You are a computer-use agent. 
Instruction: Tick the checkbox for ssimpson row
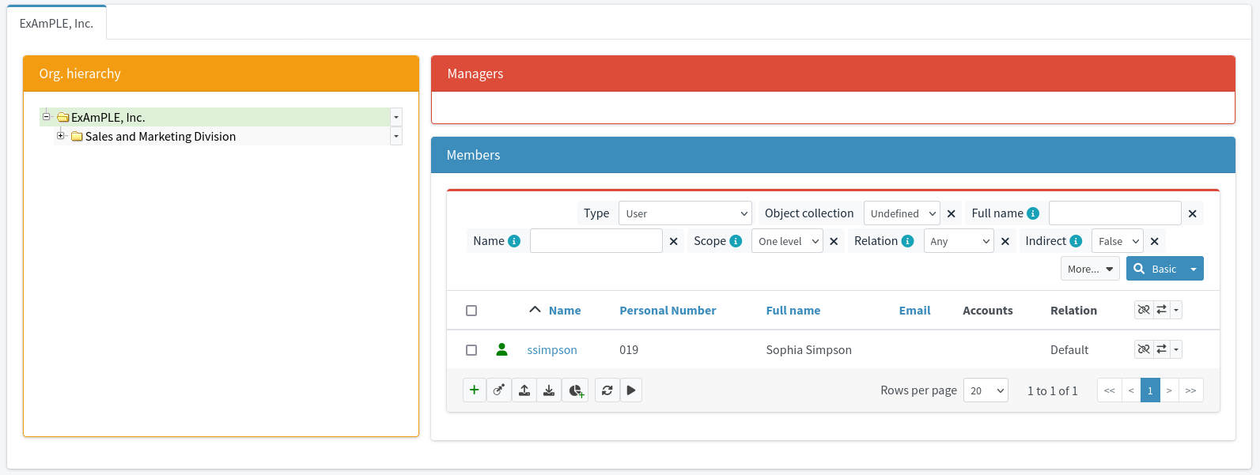pos(471,350)
